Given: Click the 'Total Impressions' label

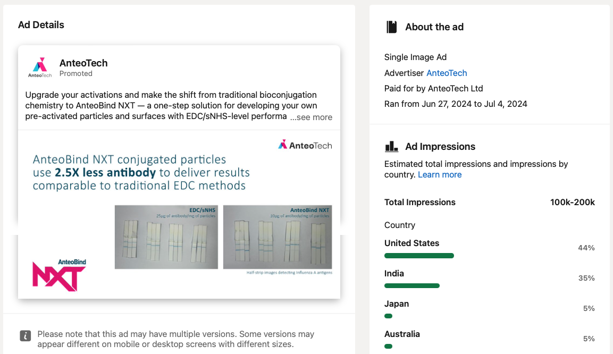Looking at the screenshot, I should pyautogui.click(x=420, y=203).
